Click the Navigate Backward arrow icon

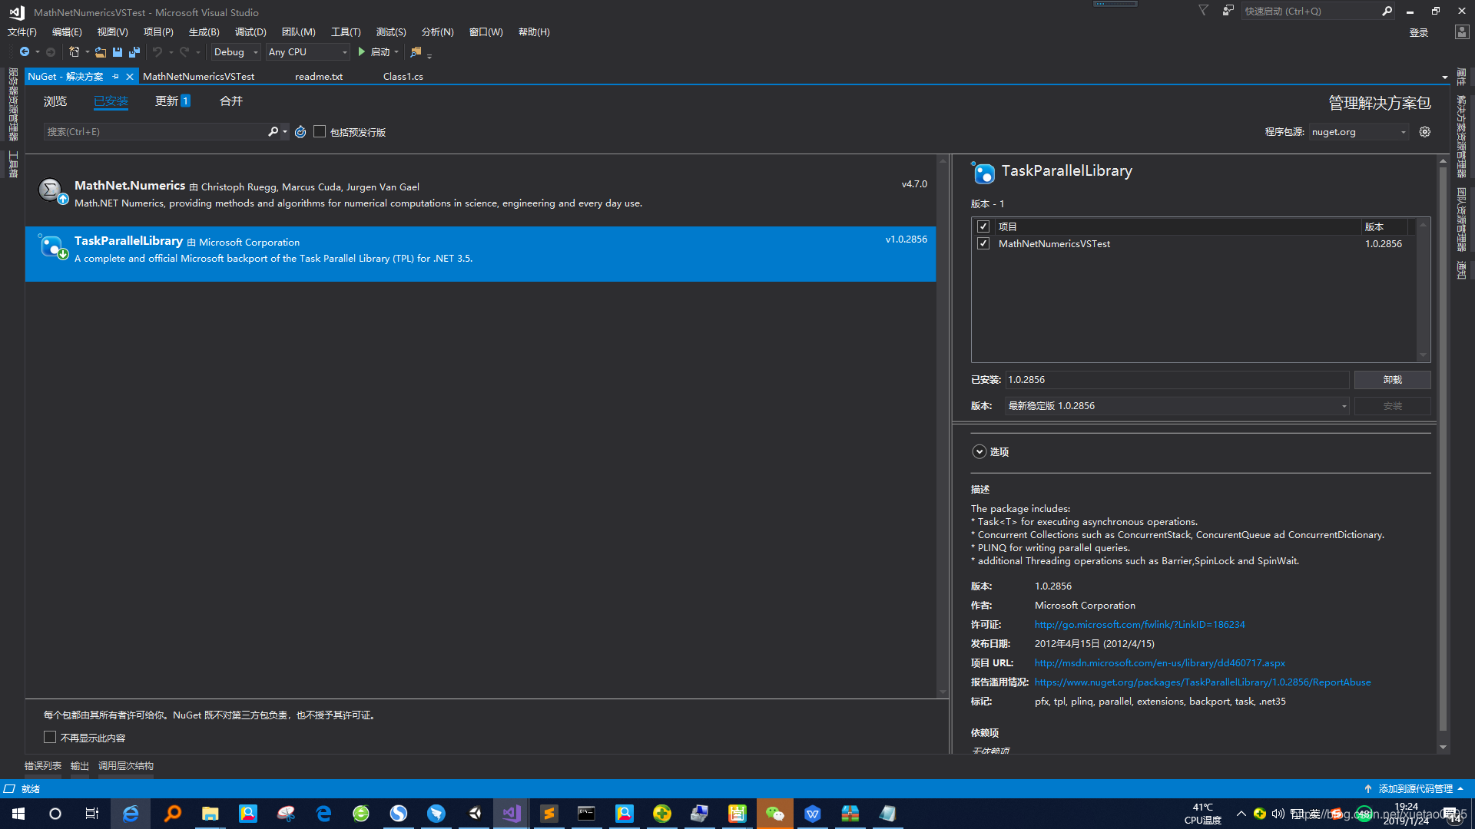pyautogui.click(x=25, y=52)
